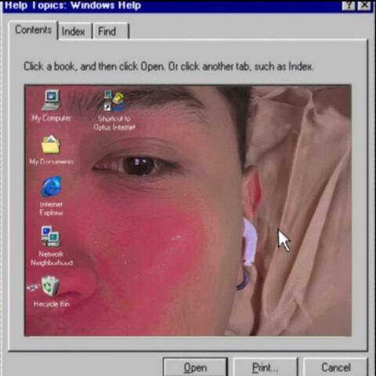The image size is (376, 376).
Task: Switch to the Contents tab
Action: coord(34,30)
